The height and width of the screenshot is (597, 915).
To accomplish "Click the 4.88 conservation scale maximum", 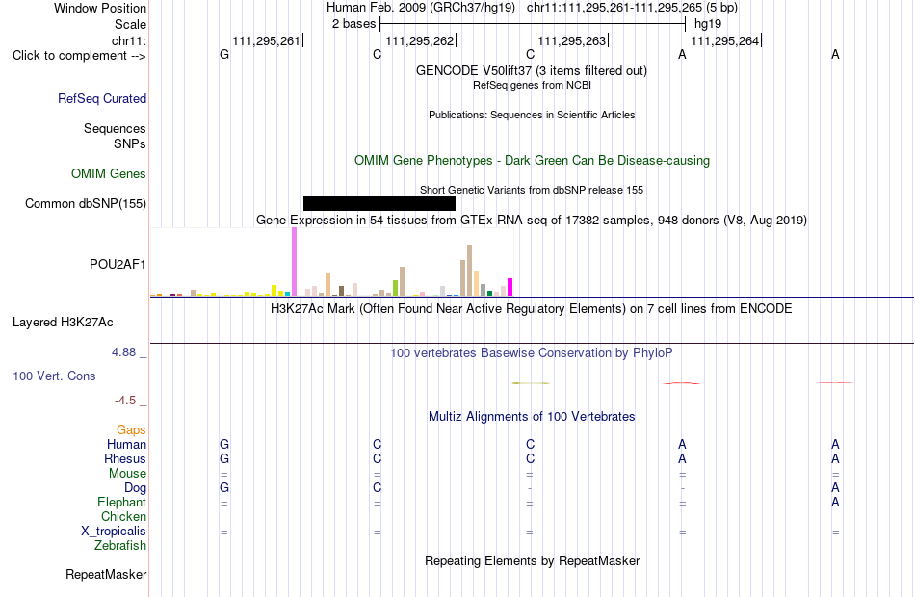I will click(123, 352).
